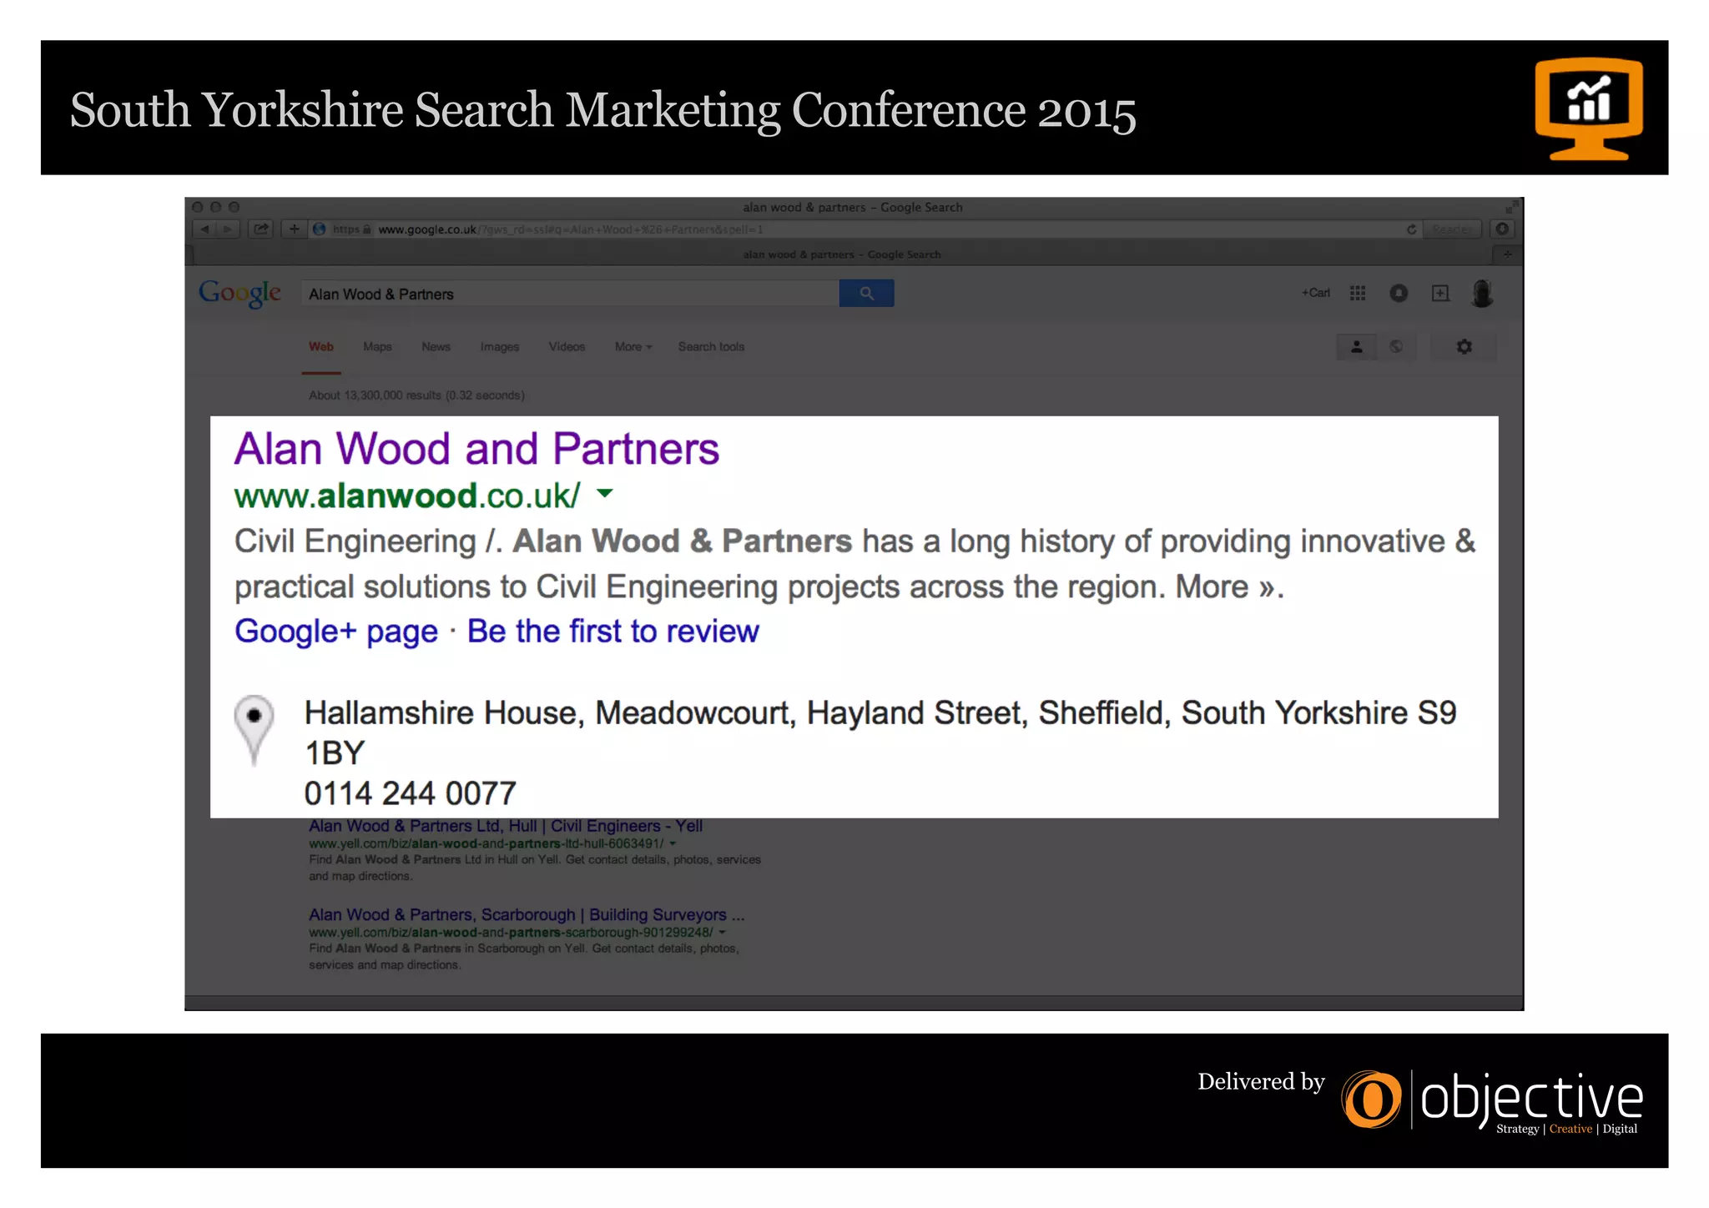Click Be the first to review link

(x=613, y=632)
